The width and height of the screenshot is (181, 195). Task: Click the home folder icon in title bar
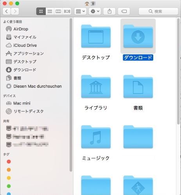coord(87,4)
